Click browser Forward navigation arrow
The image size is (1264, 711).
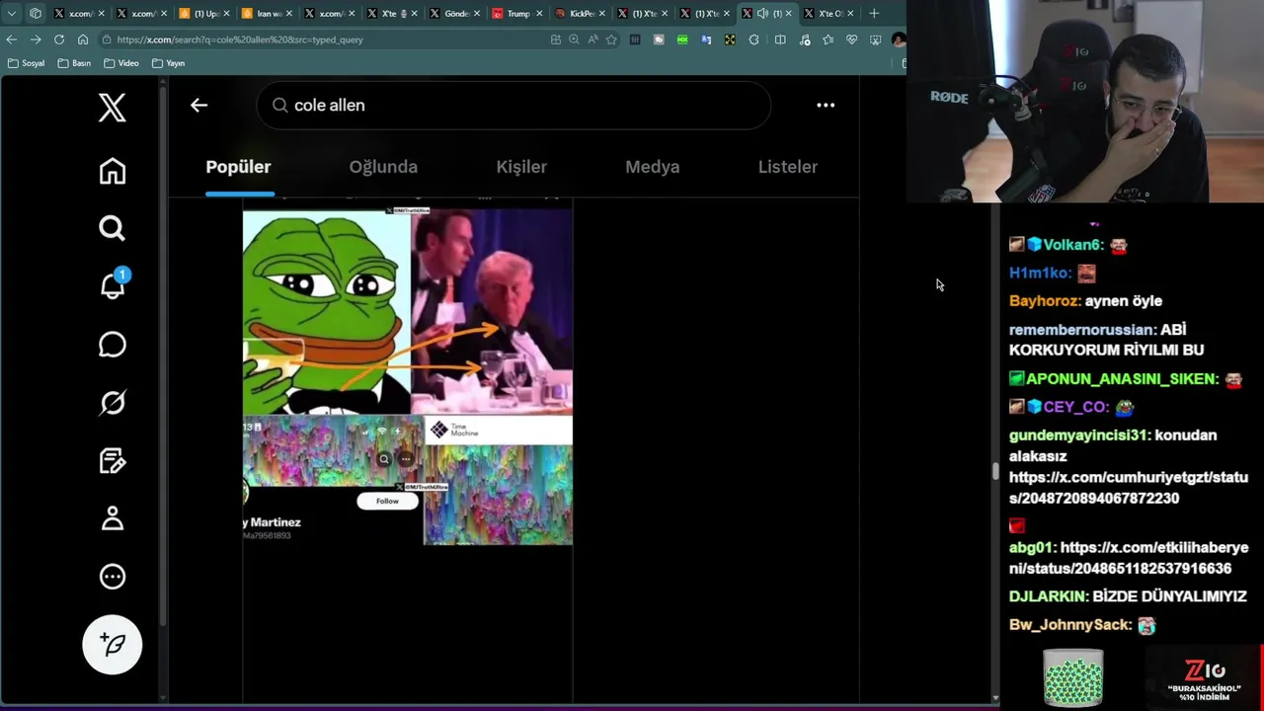(x=35, y=39)
